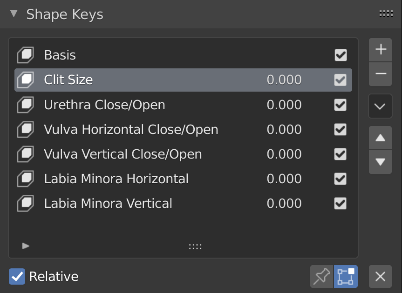
Task: Open shape key specials dropdown menu
Action: 380,106
